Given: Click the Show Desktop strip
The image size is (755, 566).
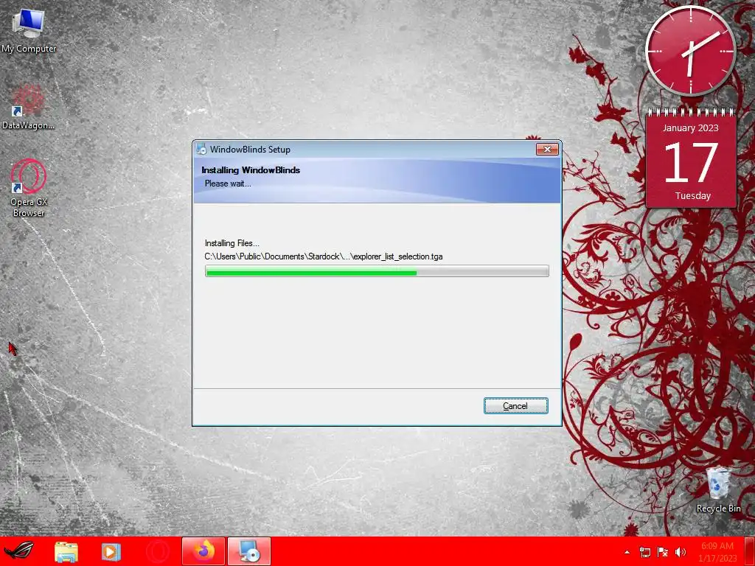Looking at the screenshot, I should (x=750, y=551).
